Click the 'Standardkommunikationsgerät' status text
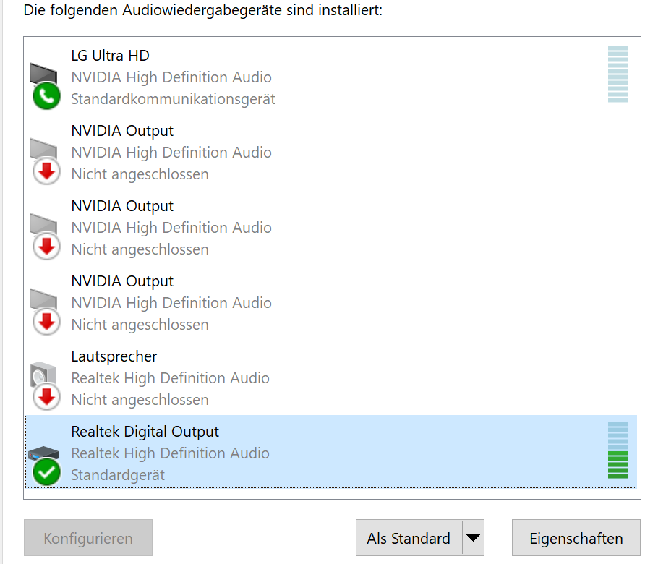658x564 pixels. tap(174, 99)
